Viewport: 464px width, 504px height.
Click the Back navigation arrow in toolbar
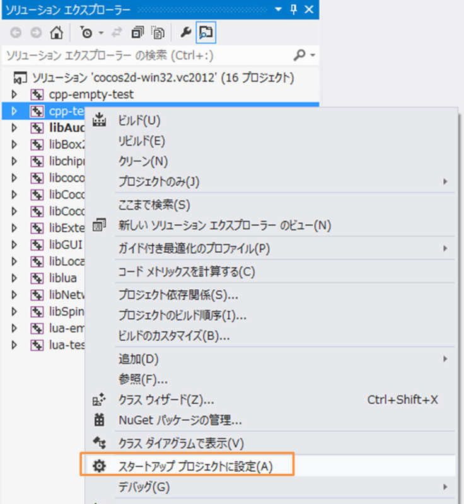pos(16,33)
